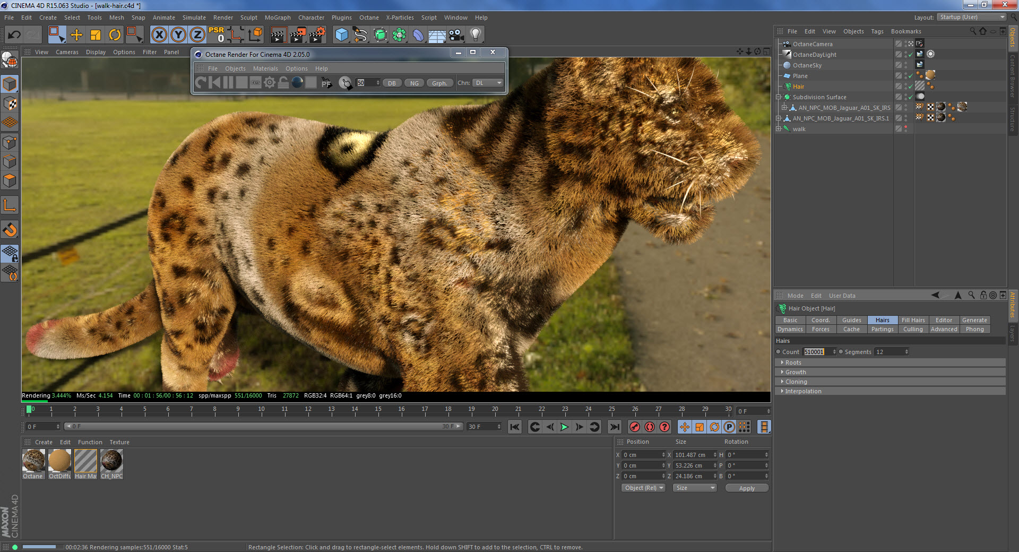The image size is (1019, 552).
Task: Toggle the X-axis lock
Action: click(159, 35)
